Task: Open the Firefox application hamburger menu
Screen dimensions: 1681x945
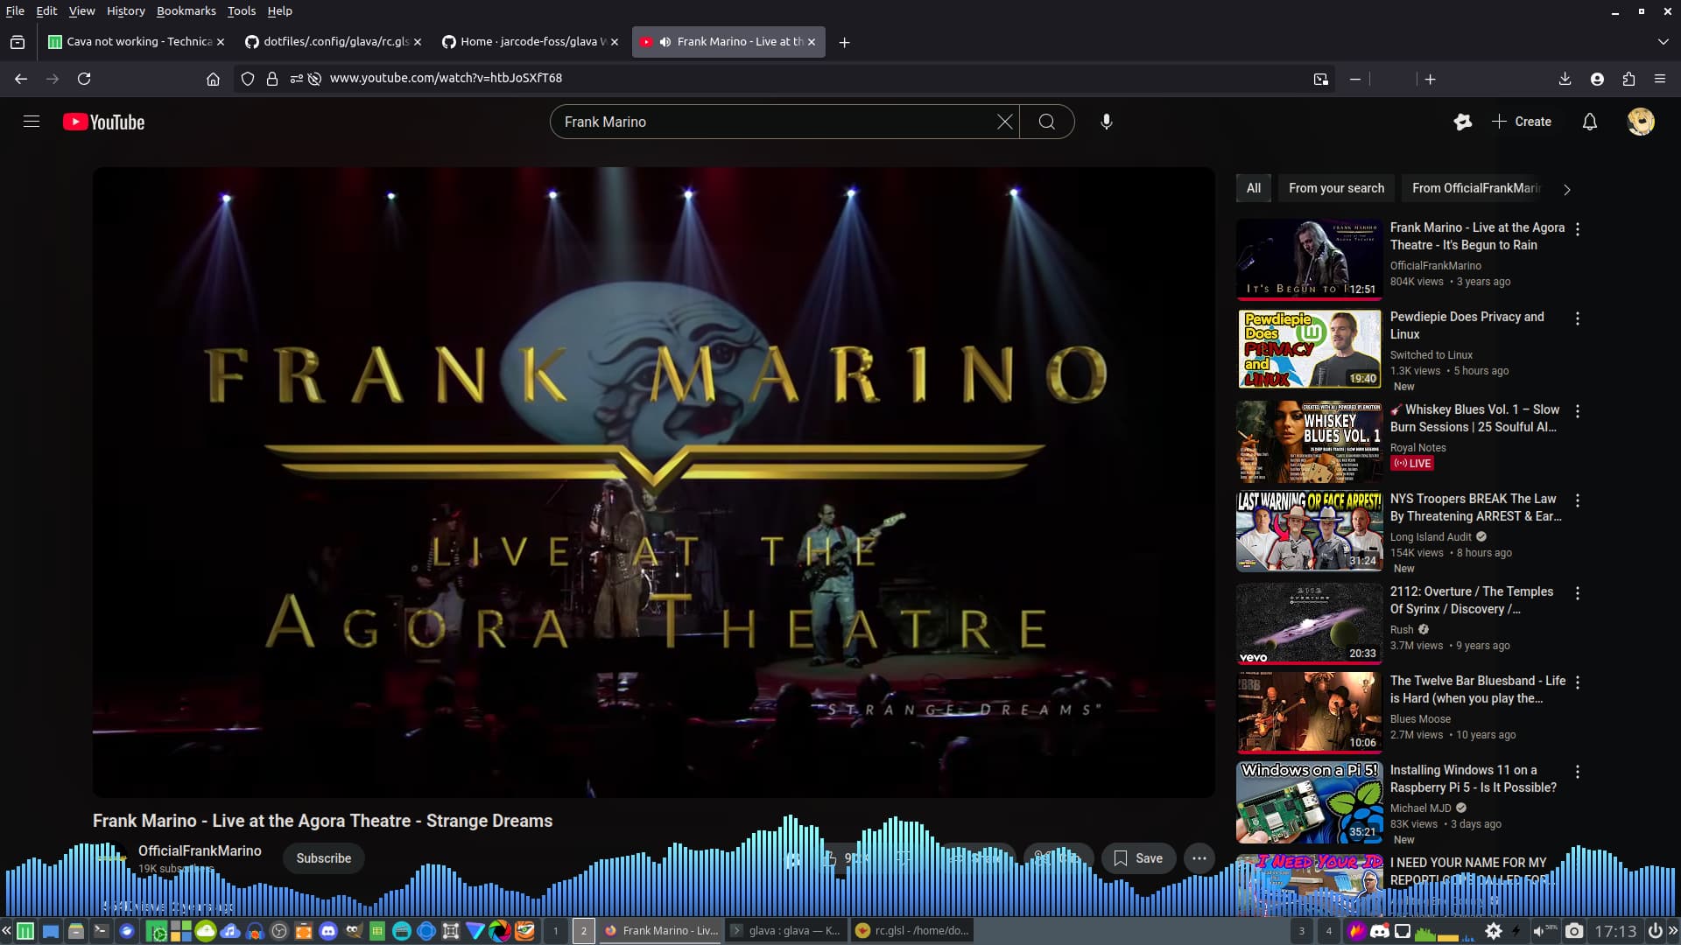Action: [x=1659, y=79]
